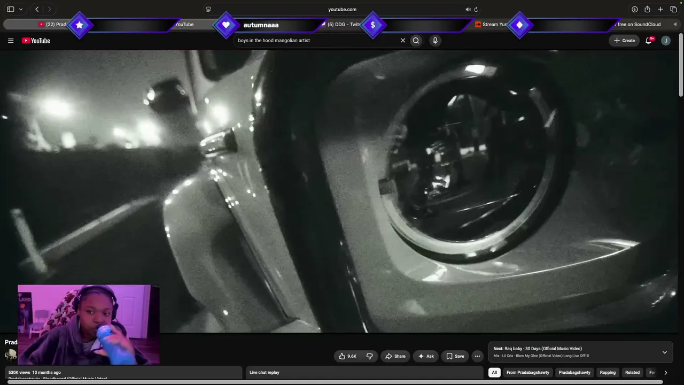Screen dimensions: 684x385
Task: Toggle the Safari sidebar
Action: (x=10, y=9)
